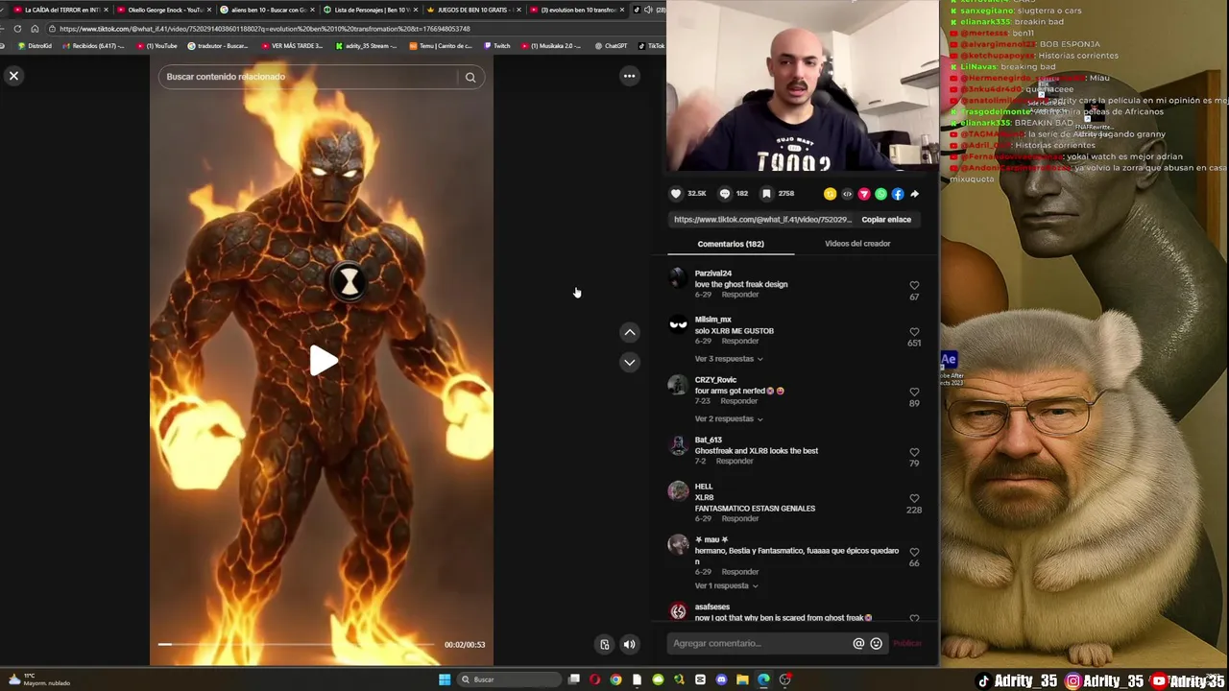Open the ChatGPT bookmark
The width and height of the screenshot is (1229, 691).
tap(611, 46)
